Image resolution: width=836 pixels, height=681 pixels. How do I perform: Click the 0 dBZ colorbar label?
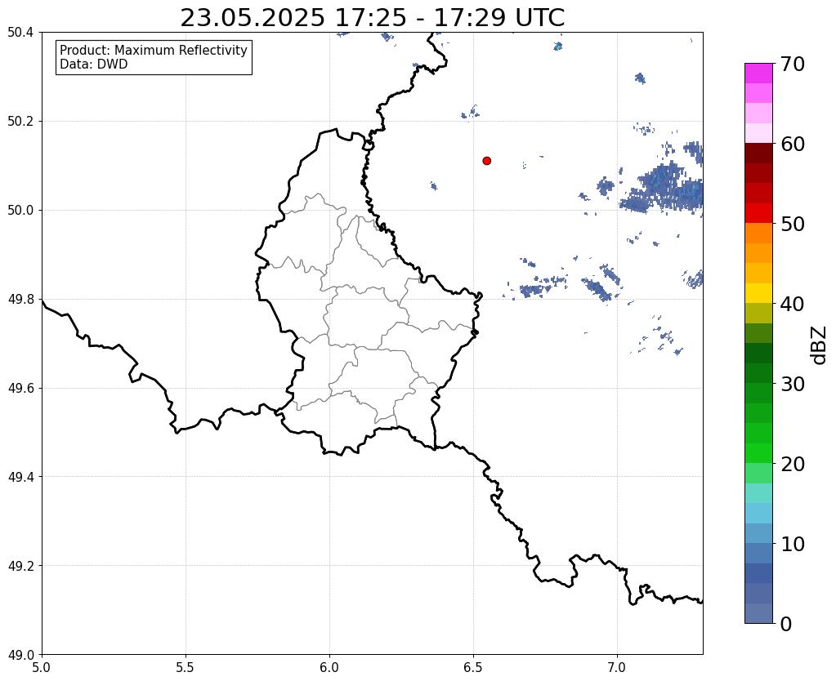tap(786, 624)
